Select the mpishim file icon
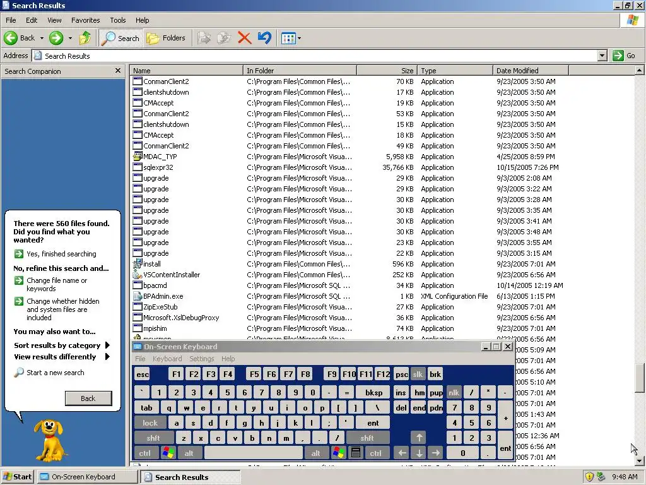646x485 pixels. coord(138,328)
